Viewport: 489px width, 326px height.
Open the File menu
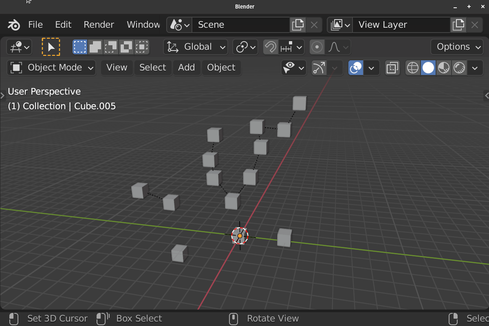pyautogui.click(x=35, y=24)
